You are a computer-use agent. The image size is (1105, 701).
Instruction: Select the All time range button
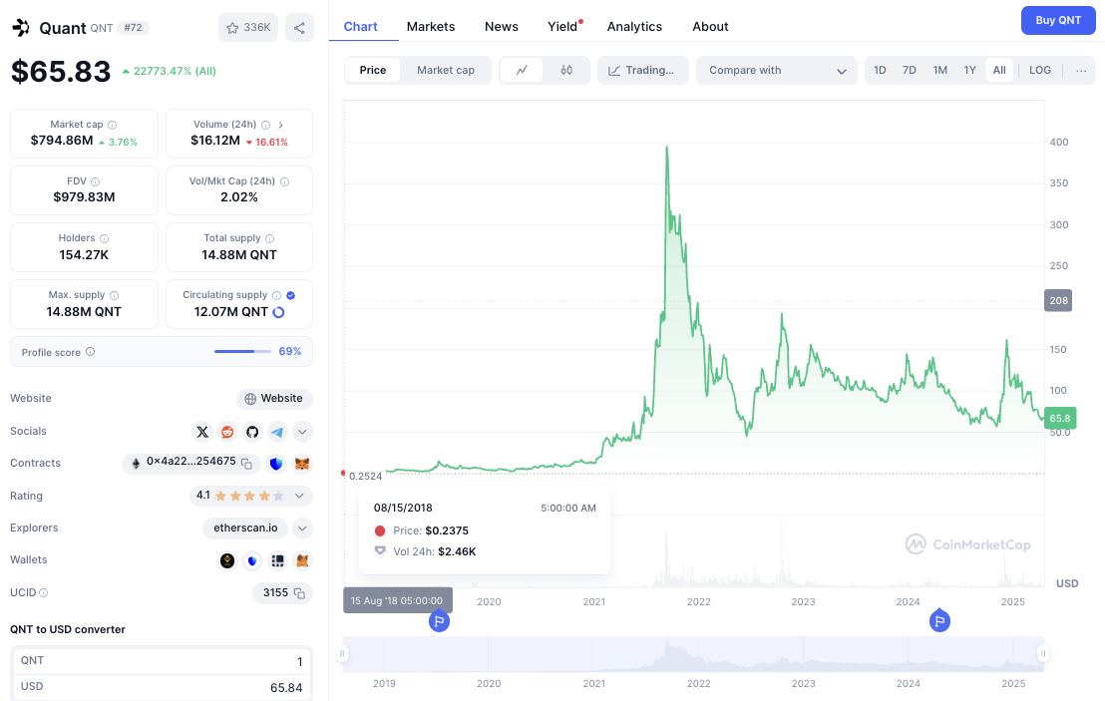(999, 71)
